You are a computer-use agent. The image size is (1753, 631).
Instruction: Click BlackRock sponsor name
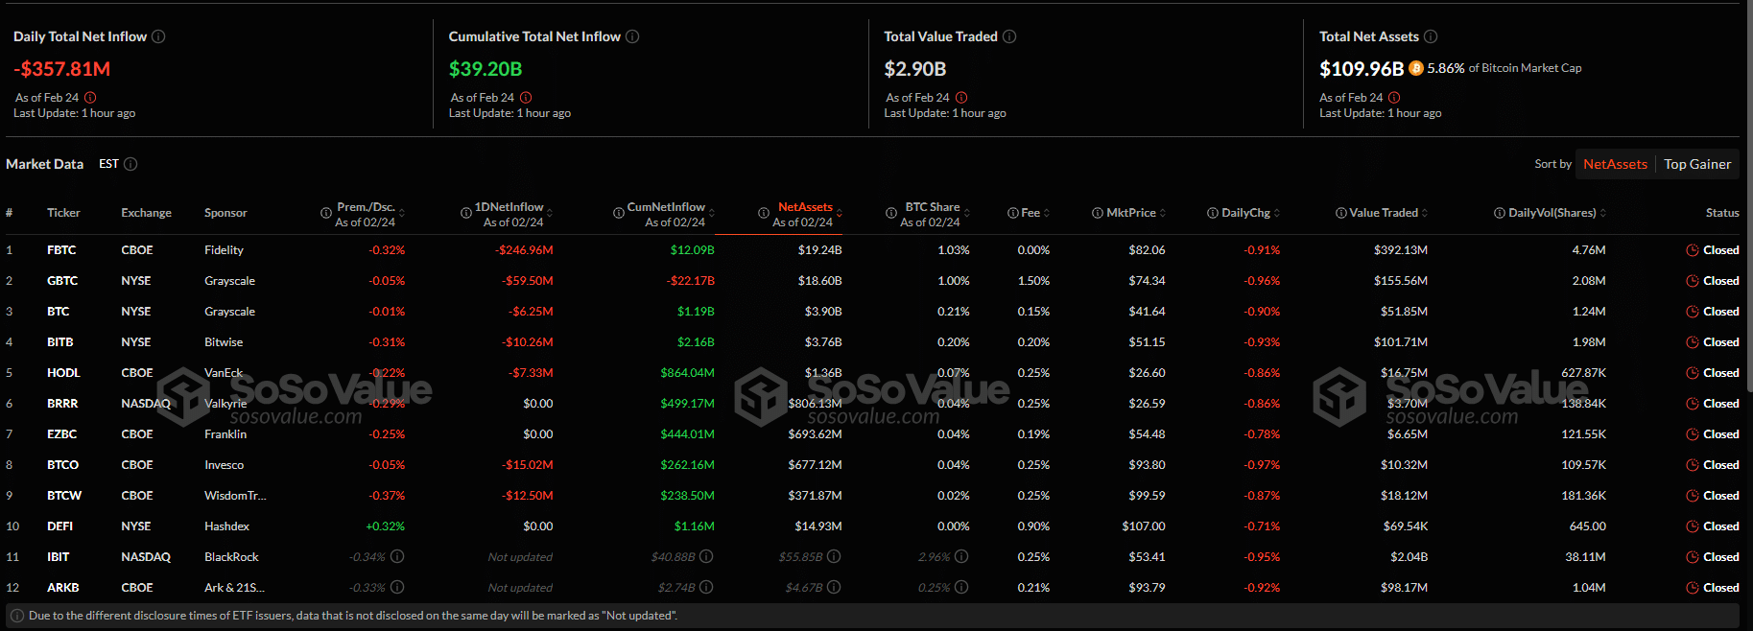point(231,557)
